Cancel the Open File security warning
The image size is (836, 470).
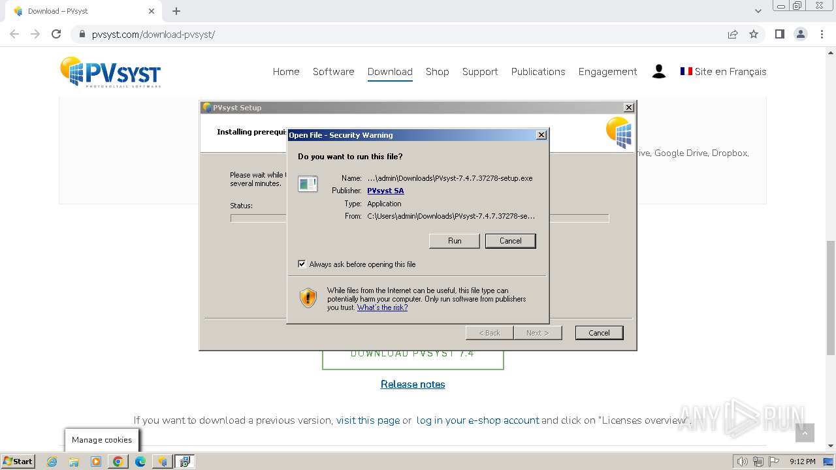tap(510, 241)
